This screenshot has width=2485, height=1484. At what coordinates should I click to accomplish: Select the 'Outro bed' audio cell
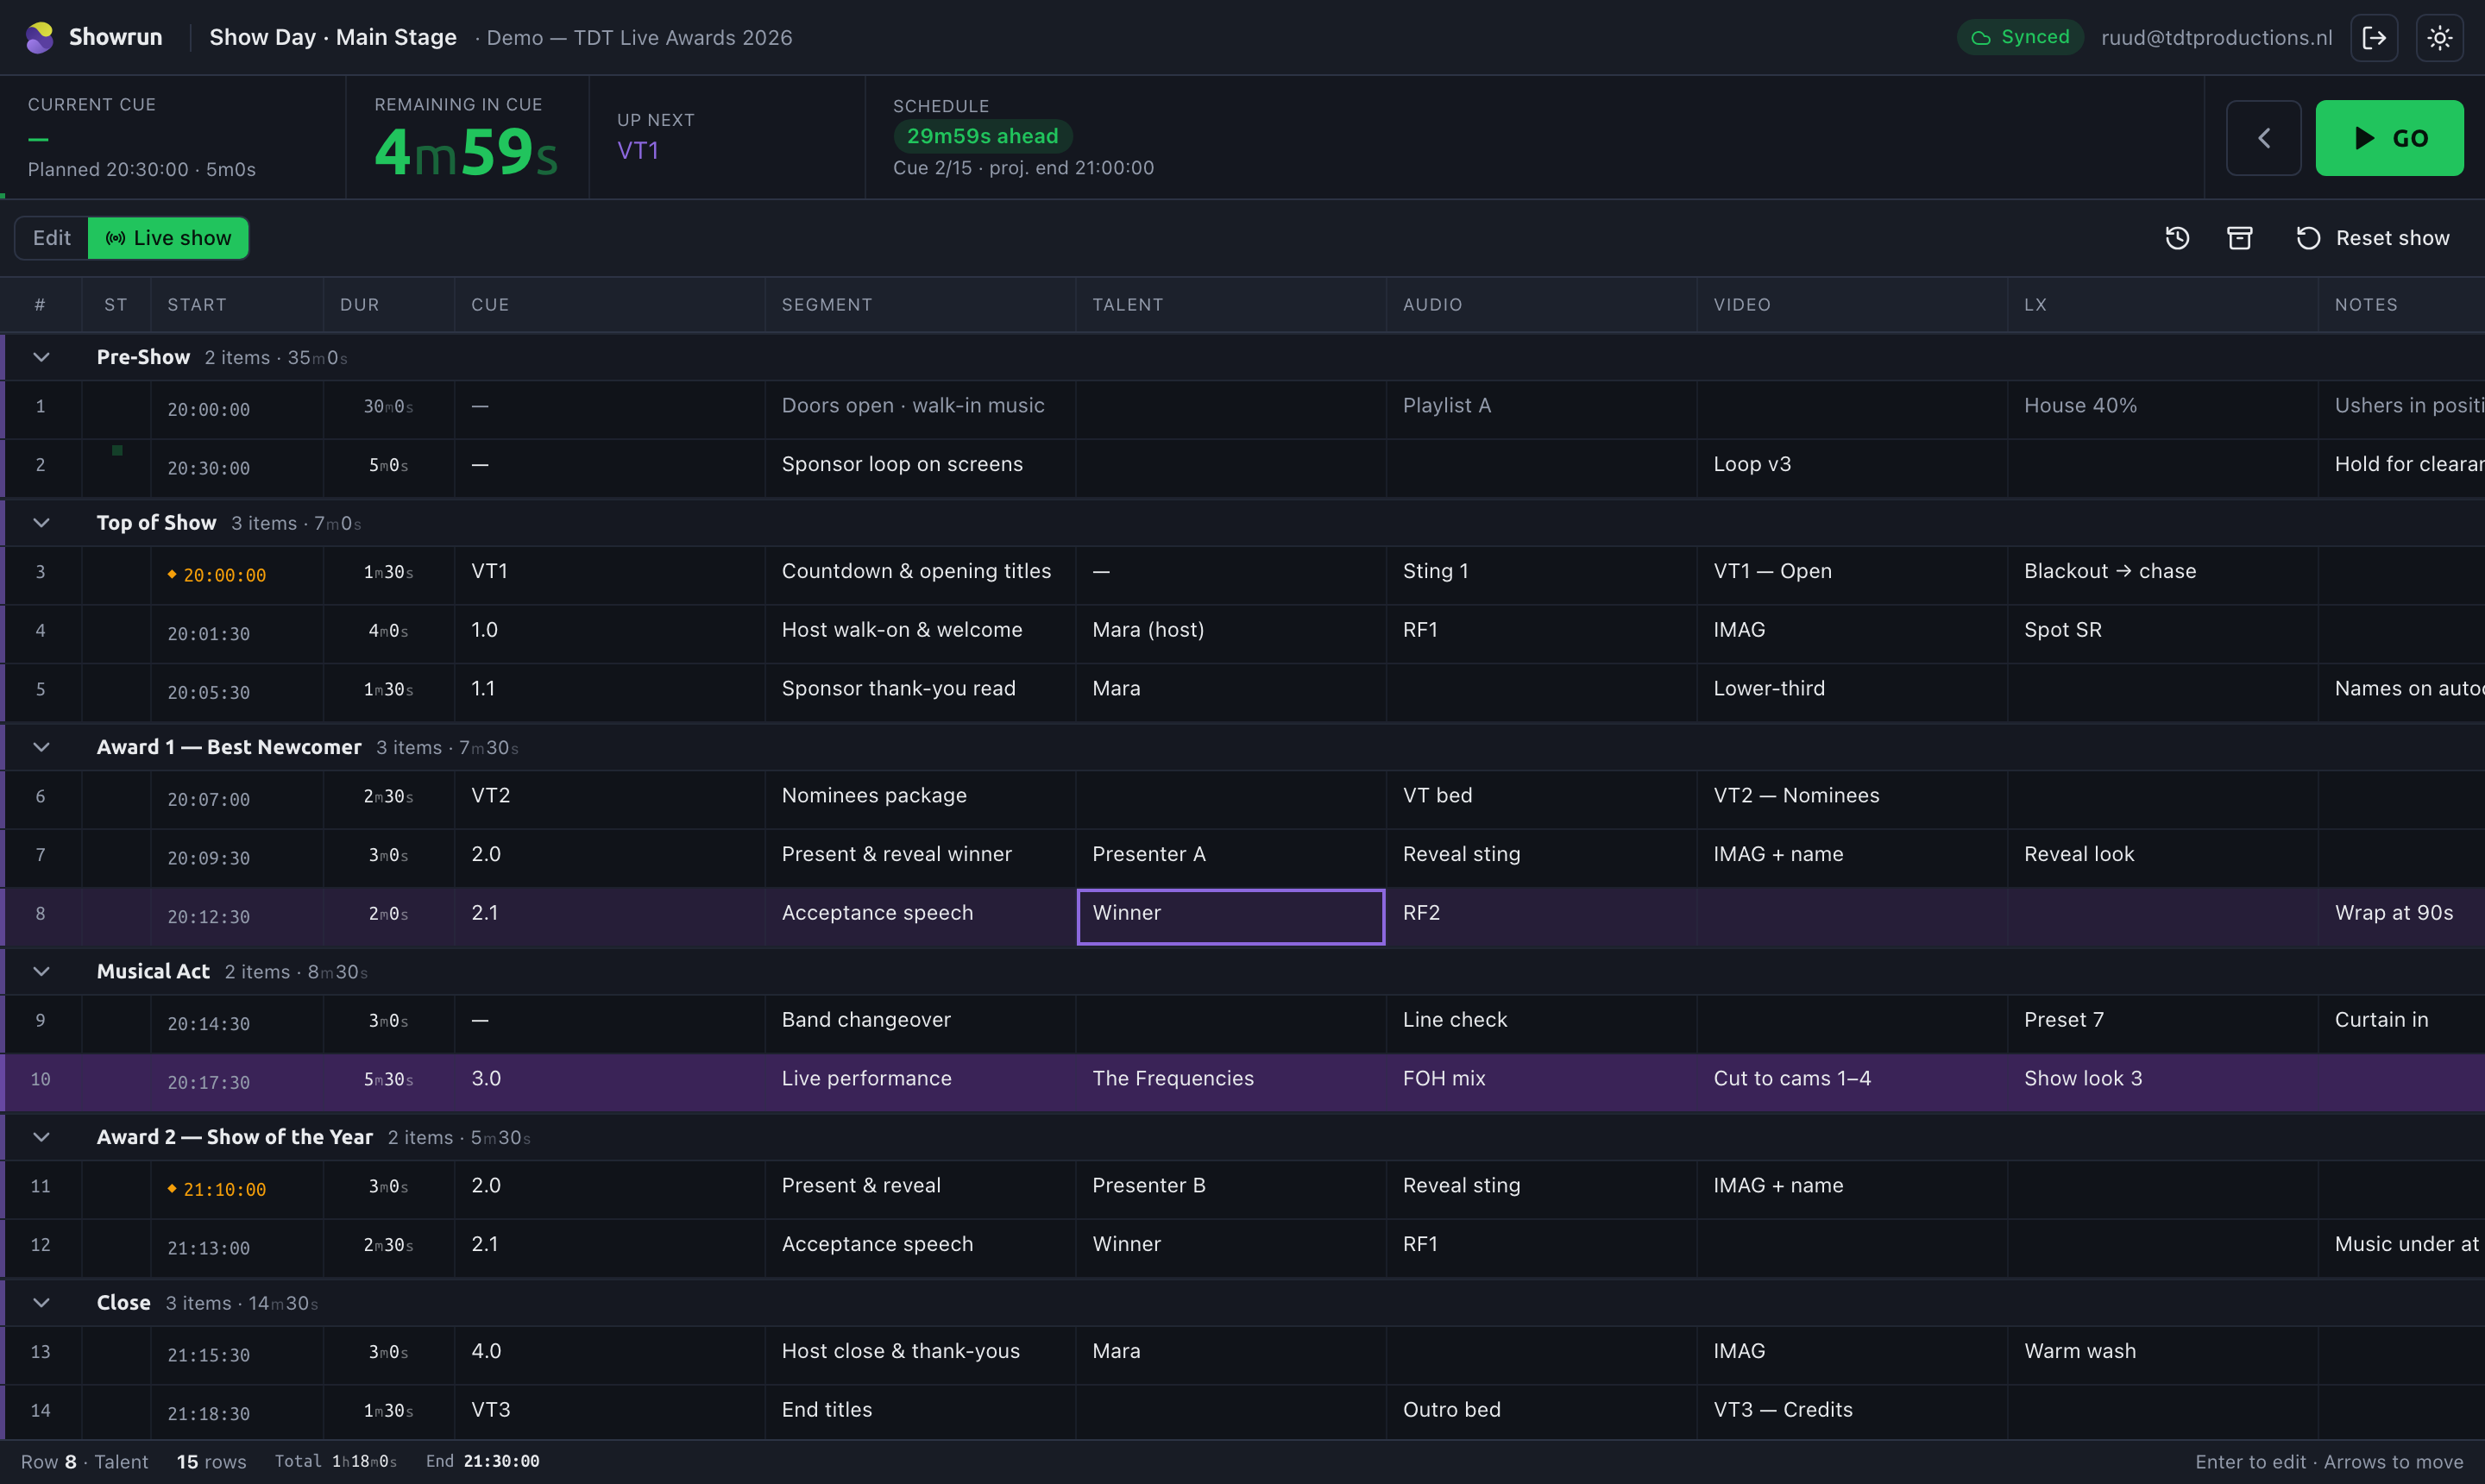pos(1541,1413)
